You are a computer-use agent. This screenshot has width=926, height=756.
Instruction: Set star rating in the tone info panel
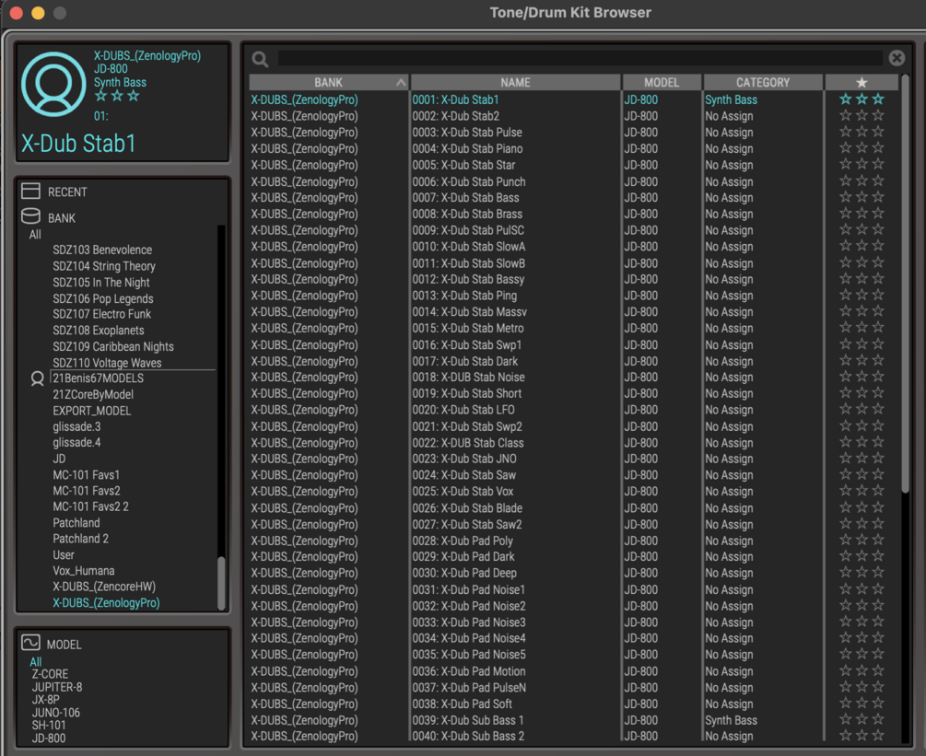point(117,96)
